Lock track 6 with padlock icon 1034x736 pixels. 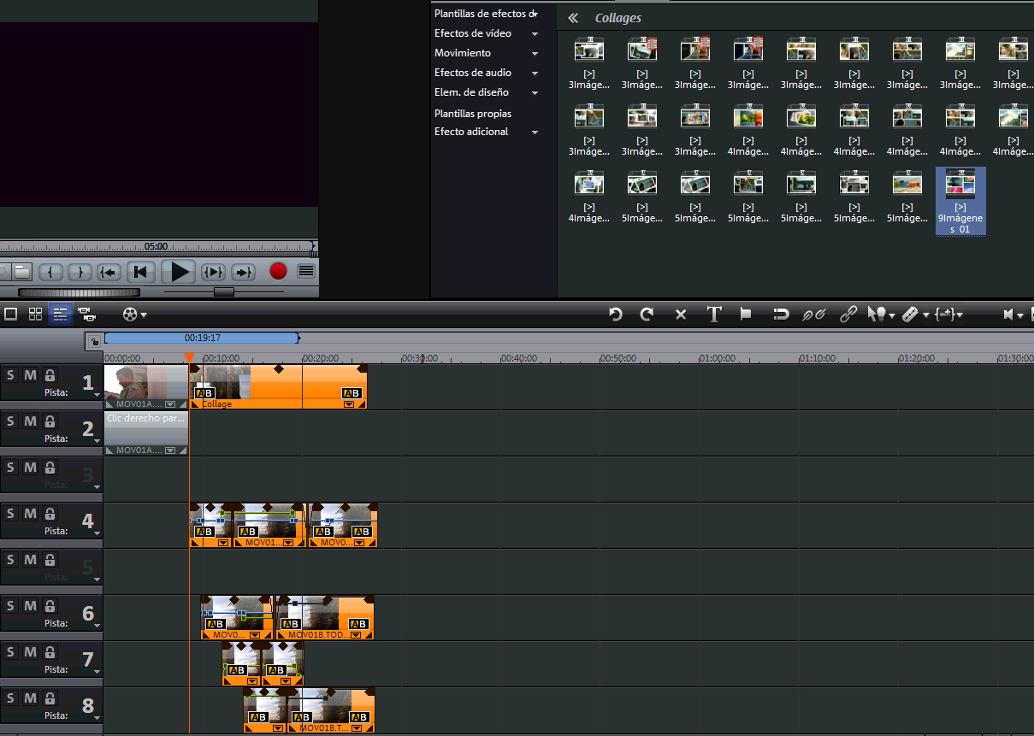[x=50, y=605]
